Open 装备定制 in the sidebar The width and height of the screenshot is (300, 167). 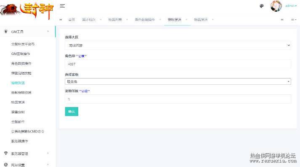tap(18, 112)
